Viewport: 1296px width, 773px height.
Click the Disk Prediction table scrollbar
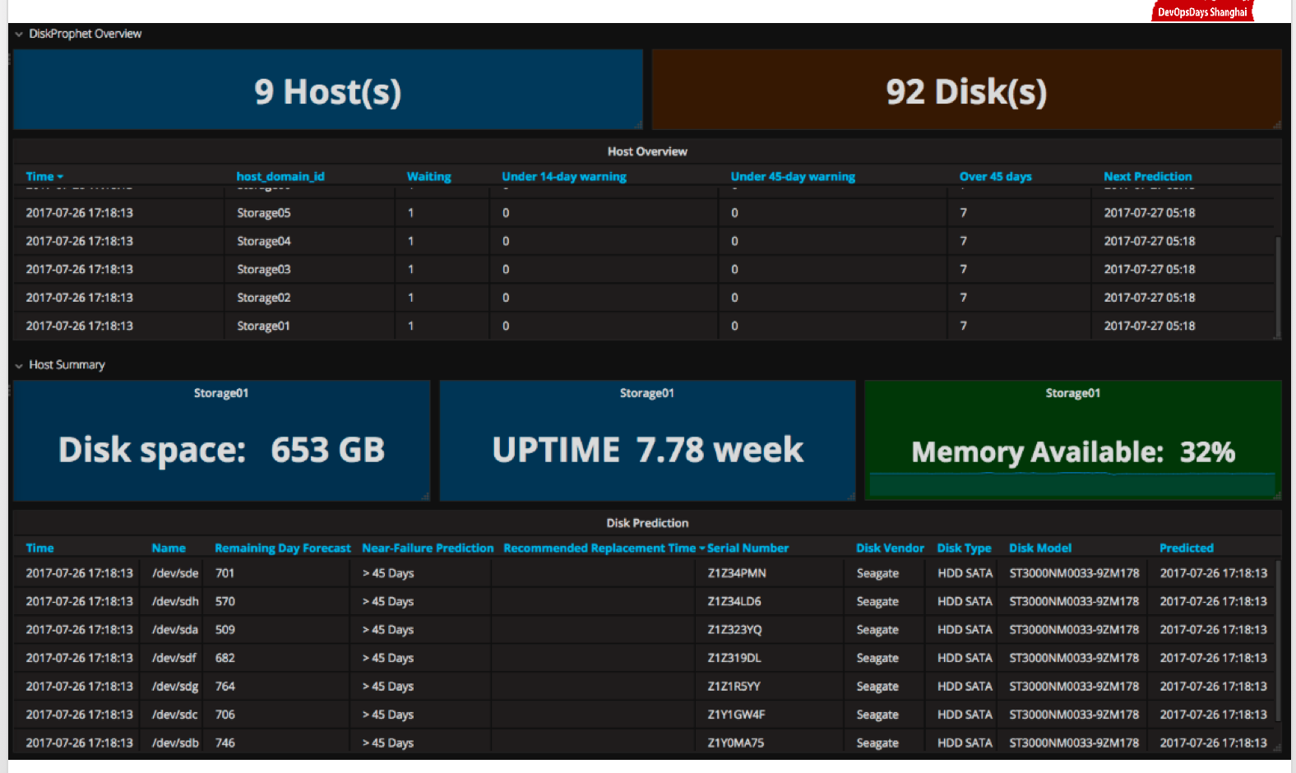click(x=1277, y=641)
